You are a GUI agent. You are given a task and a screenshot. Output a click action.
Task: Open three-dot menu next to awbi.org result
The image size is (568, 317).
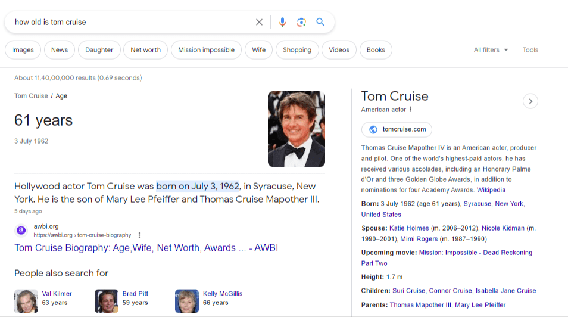point(139,235)
